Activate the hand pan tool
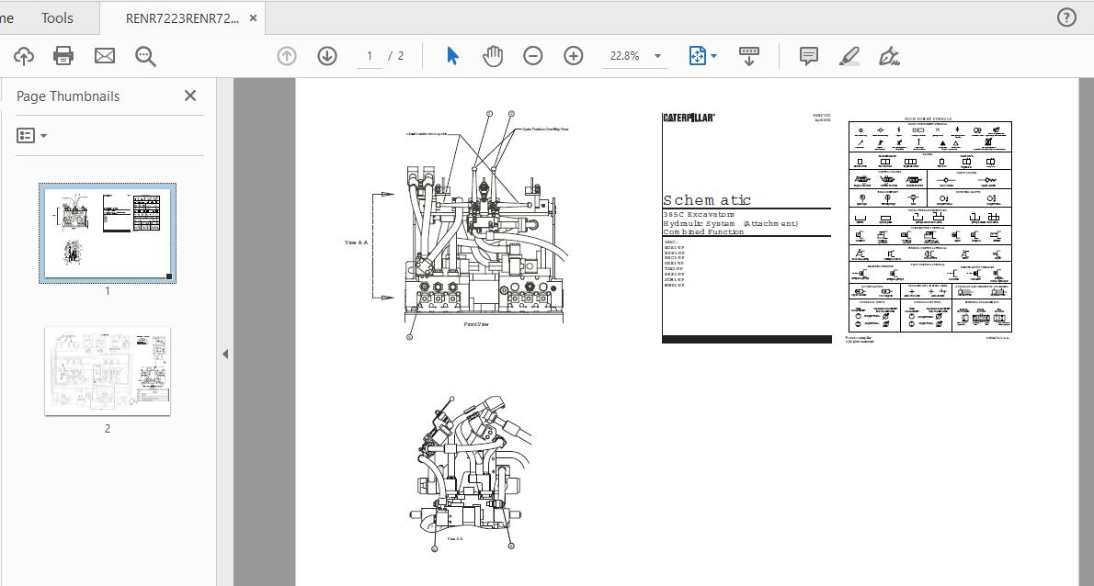1094x586 pixels. coord(493,56)
